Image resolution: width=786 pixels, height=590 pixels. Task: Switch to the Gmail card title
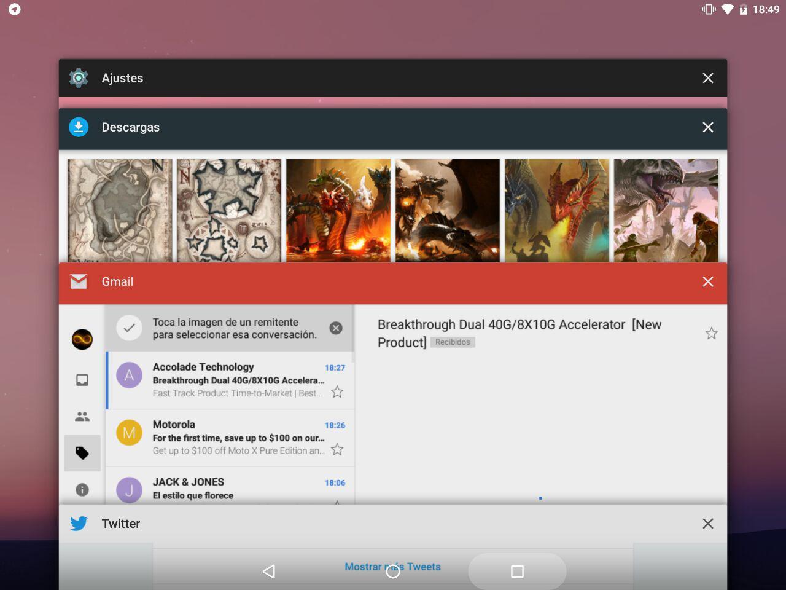point(117,281)
